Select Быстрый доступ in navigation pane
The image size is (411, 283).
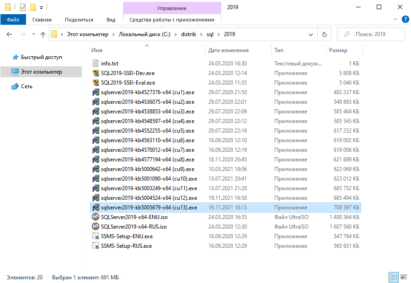(42, 57)
